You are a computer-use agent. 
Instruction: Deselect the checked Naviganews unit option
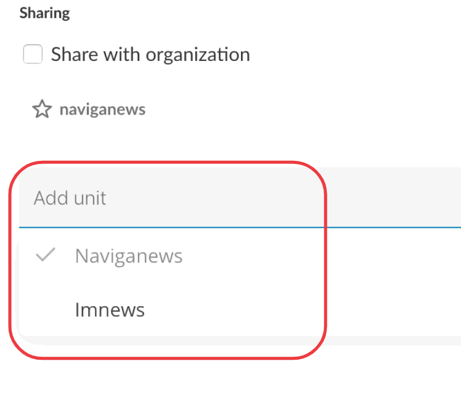(128, 256)
